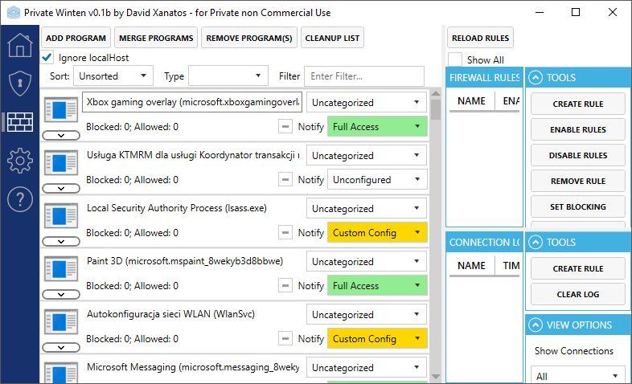Collapse the View Options panel header
This screenshot has height=384, width=632.
[578, 325]
